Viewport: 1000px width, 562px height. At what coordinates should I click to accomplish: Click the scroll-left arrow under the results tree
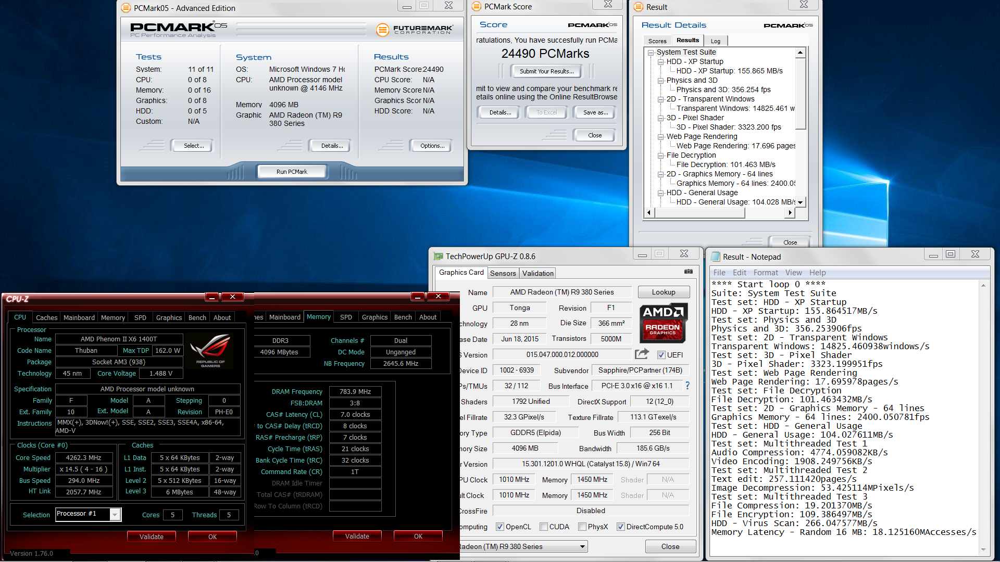[649, 212]
